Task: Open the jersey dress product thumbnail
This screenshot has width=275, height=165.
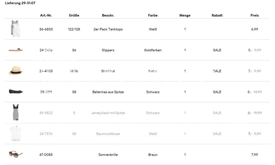Action: coord(16,112)
